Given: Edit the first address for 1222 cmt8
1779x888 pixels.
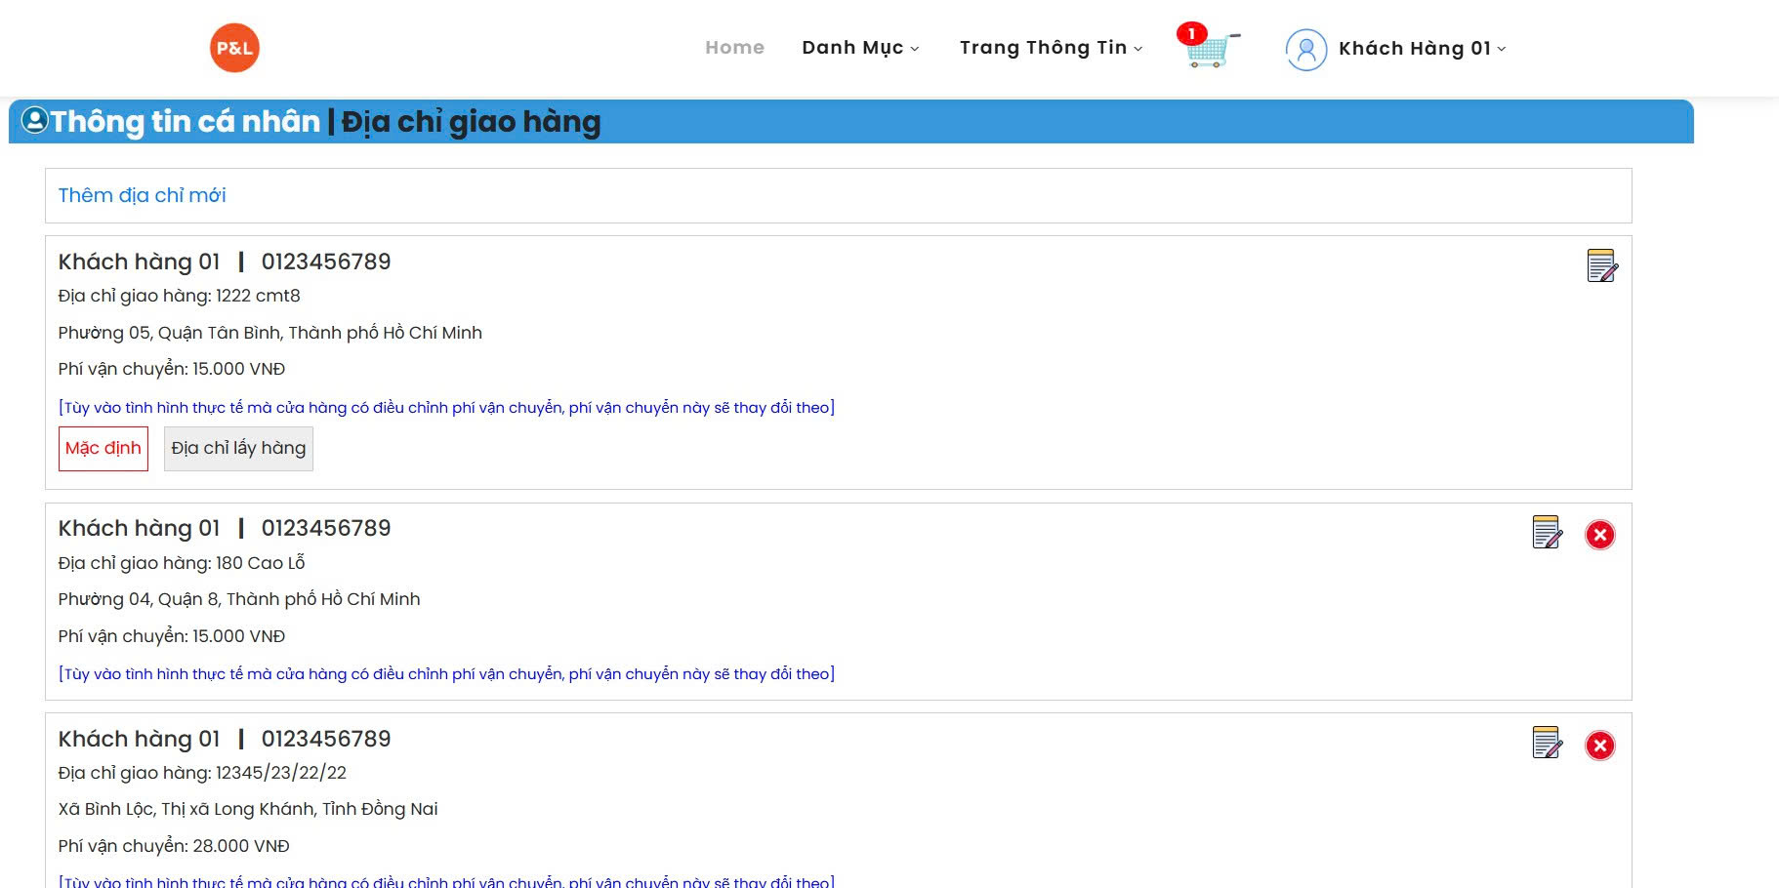Looking at the screenshot, I should pos(1601,265).
